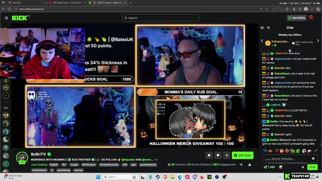Open the chat settings gear

303,167
